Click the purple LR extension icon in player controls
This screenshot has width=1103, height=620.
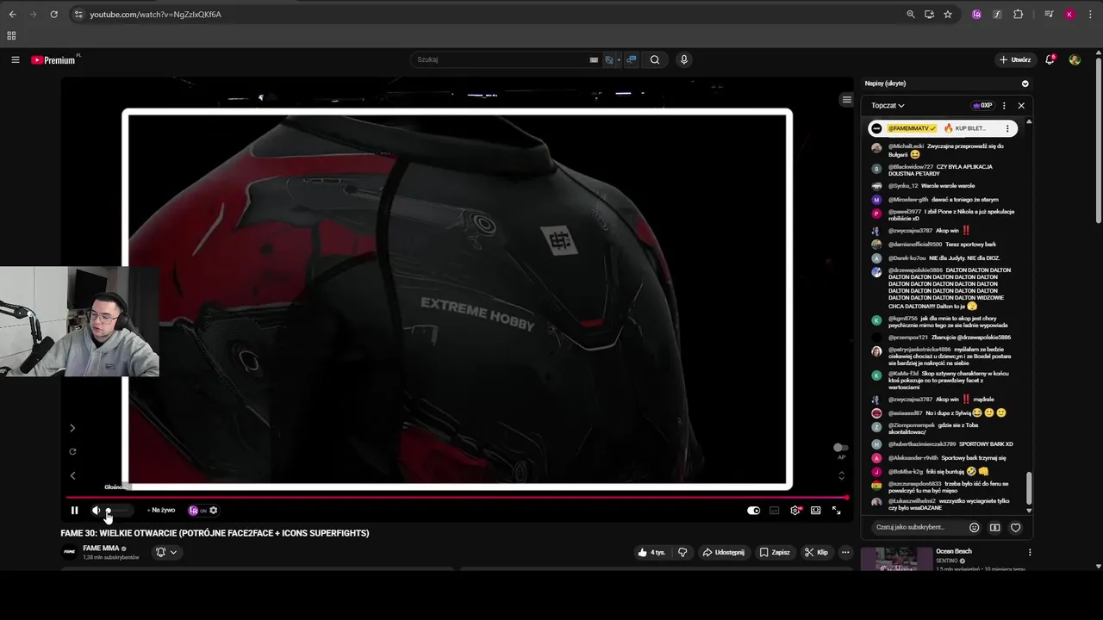(193, 511)
